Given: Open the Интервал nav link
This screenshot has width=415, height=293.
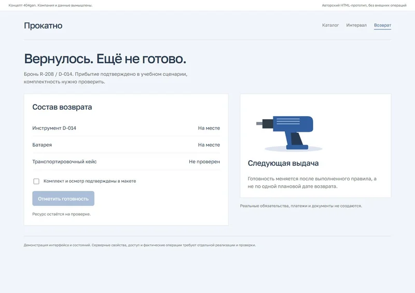Looking at the screenshot, I should coord(356,25).
